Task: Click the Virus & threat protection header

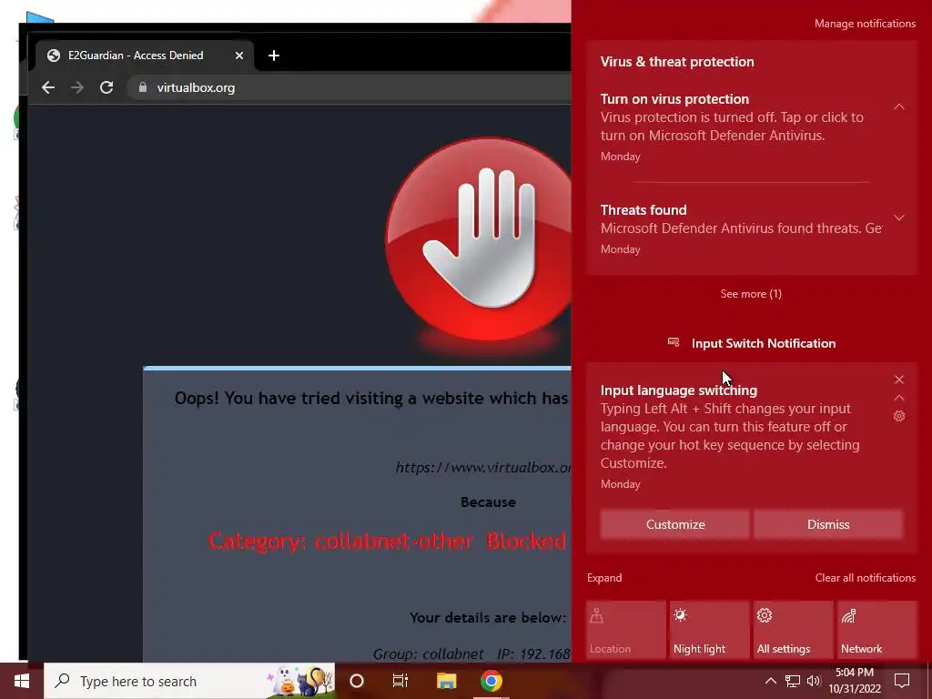Action: 677,62
